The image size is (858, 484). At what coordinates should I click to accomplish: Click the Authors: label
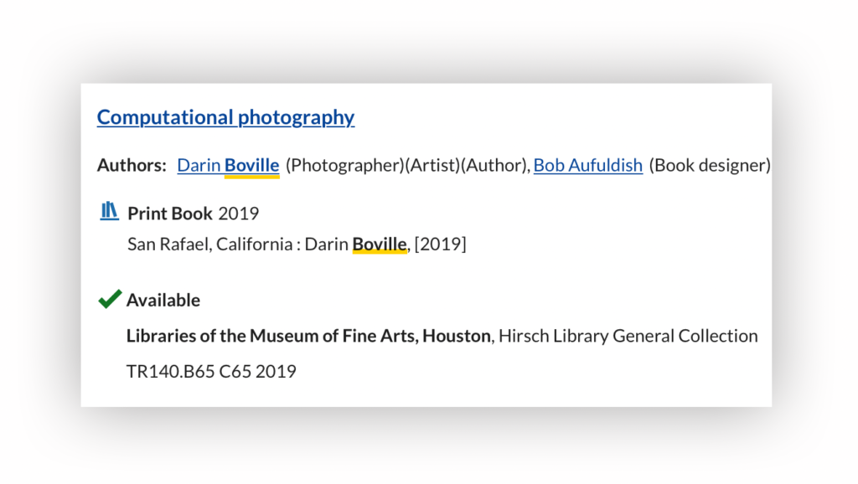pos(132,165)
